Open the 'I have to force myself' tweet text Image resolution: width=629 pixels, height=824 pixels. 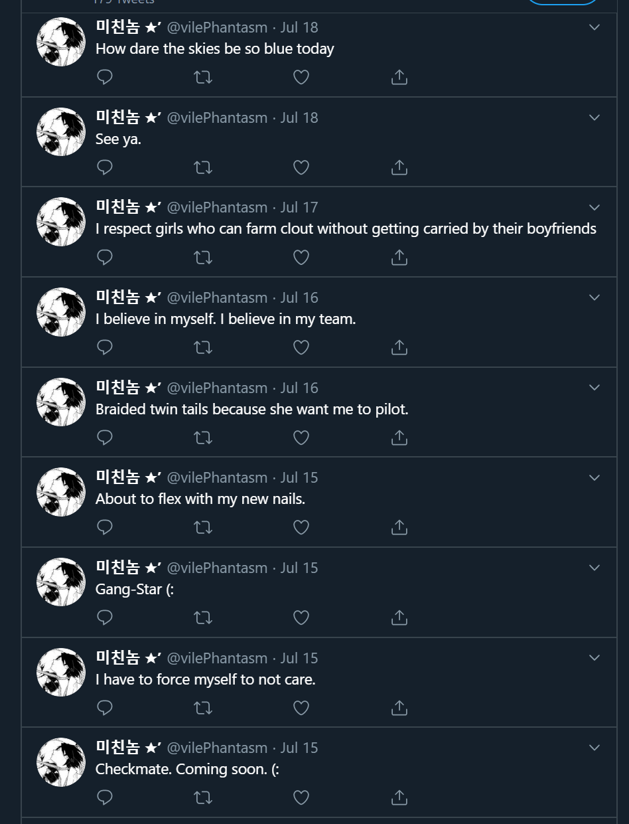(x=206, y=679)
